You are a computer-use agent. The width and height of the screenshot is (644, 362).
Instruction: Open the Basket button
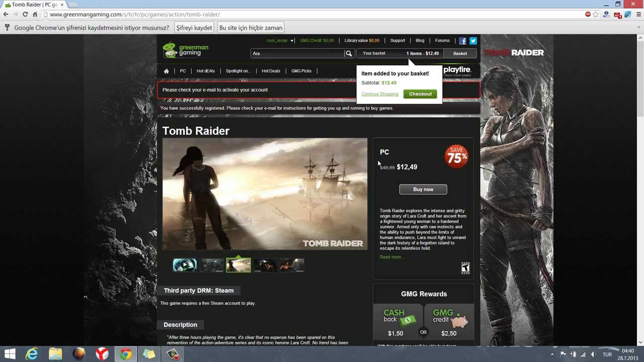(460, 53)
